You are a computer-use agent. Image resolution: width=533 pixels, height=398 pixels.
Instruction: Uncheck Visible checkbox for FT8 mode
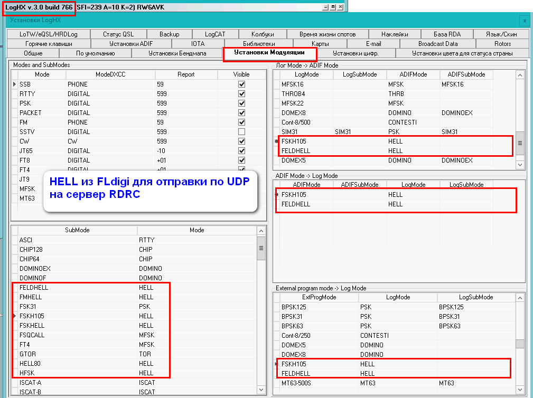pyautogui.click(x=242, y=160)
